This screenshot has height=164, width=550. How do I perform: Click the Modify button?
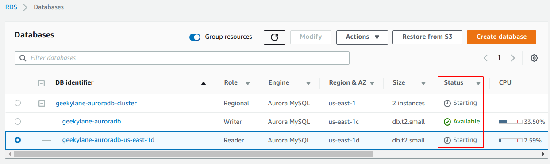pyautogui.click(x=311, y=37)
